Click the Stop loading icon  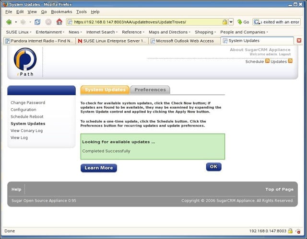click(x=48, y=22)
